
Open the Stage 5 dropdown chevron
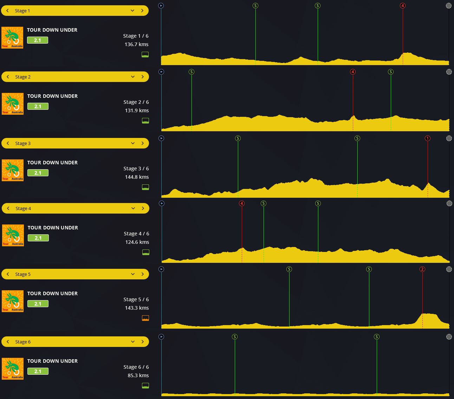(133, 274)
